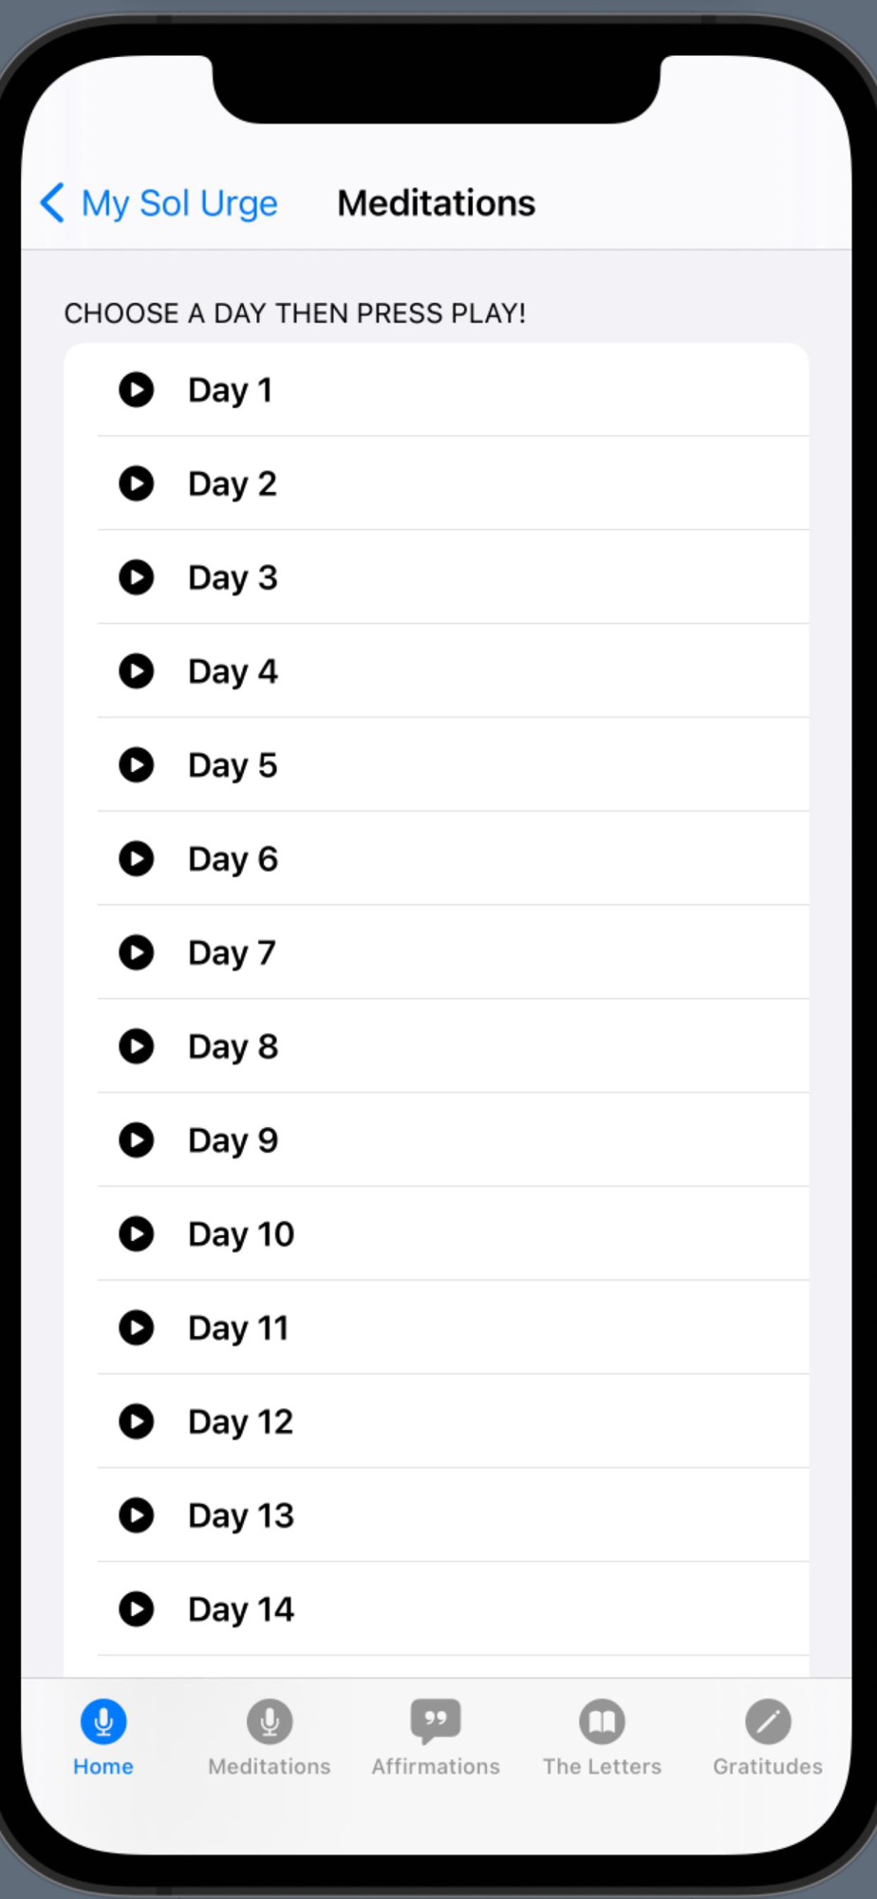Open The Letters book icon
This screenshot has width=877, height=1899.
(x=602, y=1721)
